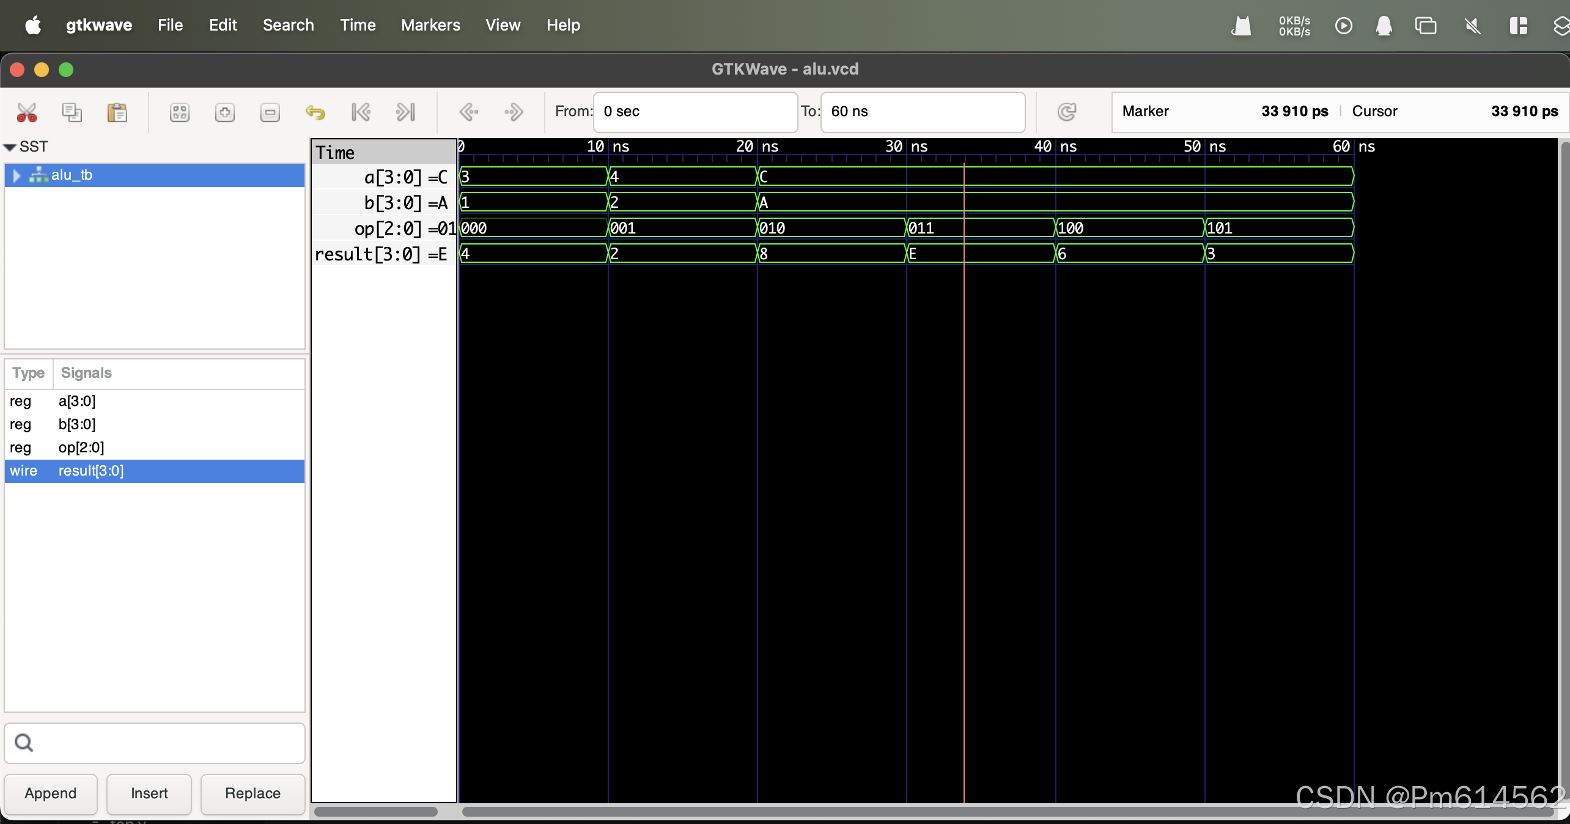Select the op[2:0] signal in the list
This screenshot has height=824, width=1570.
(x=81, y=447)
